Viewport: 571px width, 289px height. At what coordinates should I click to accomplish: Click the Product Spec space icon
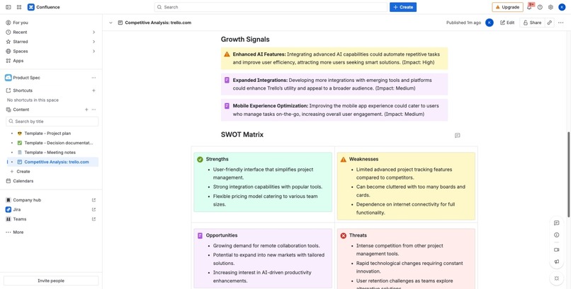click(x=8, y=78)
